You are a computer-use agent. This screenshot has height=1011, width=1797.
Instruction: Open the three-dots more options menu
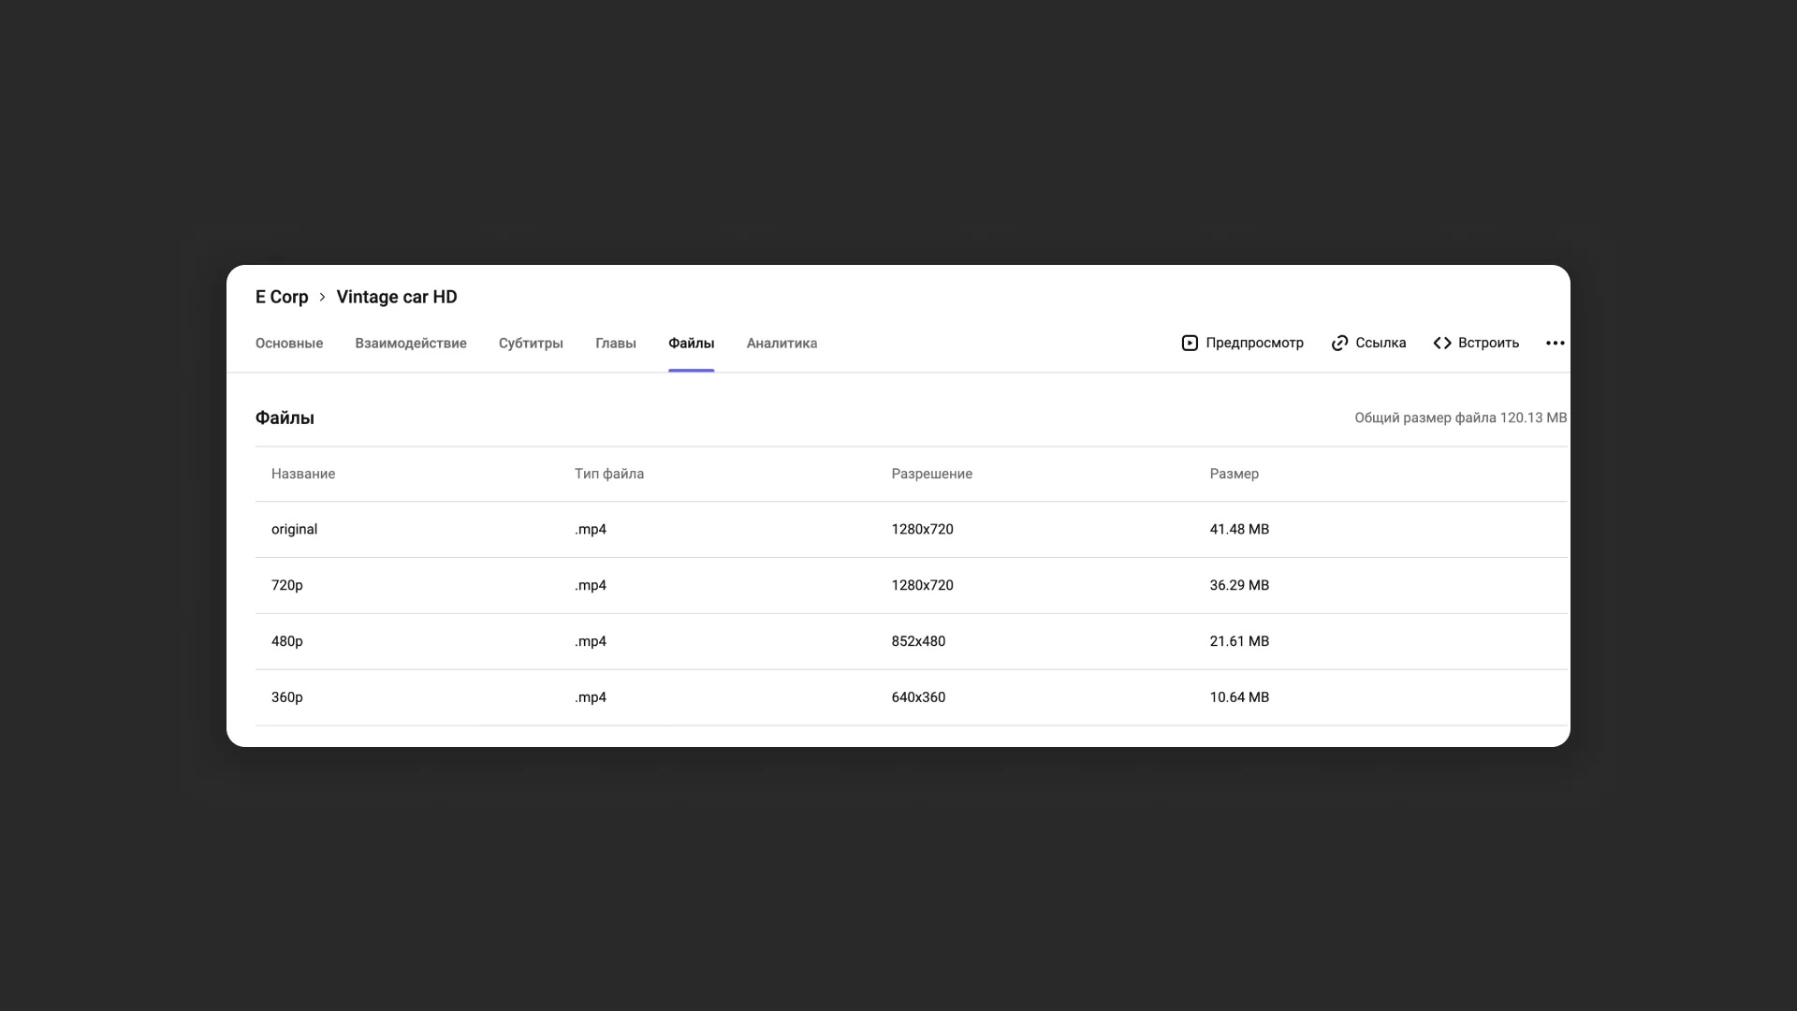1555,344
